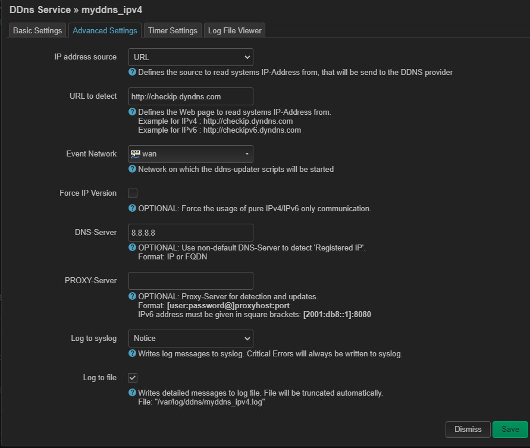Open the Log to syslog Notice dropdown
Image resolution: width=530 pixels, height=448 pixels.
(x=190, y=339)
